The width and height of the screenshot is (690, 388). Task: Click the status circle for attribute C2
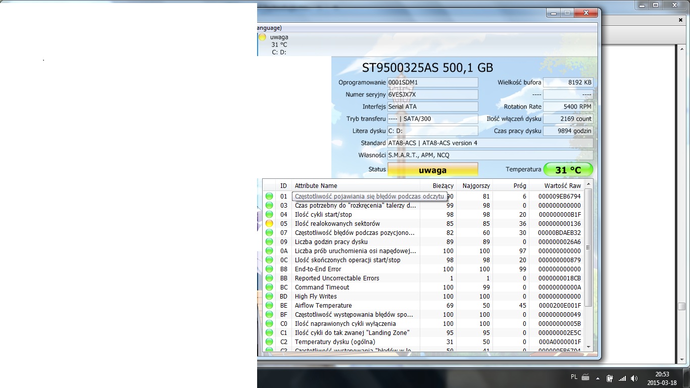click(x=269, y=342)
